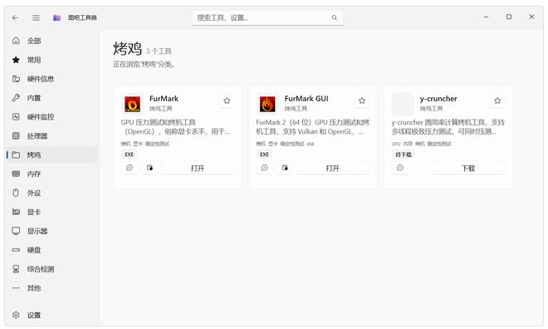Open the 常用 favorites category
Viewport: 548px width, 329px height.
51,60
